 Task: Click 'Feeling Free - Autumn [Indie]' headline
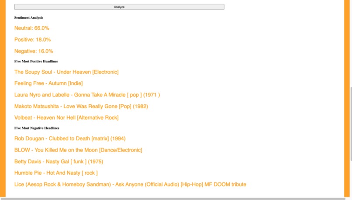pos(48,83)
